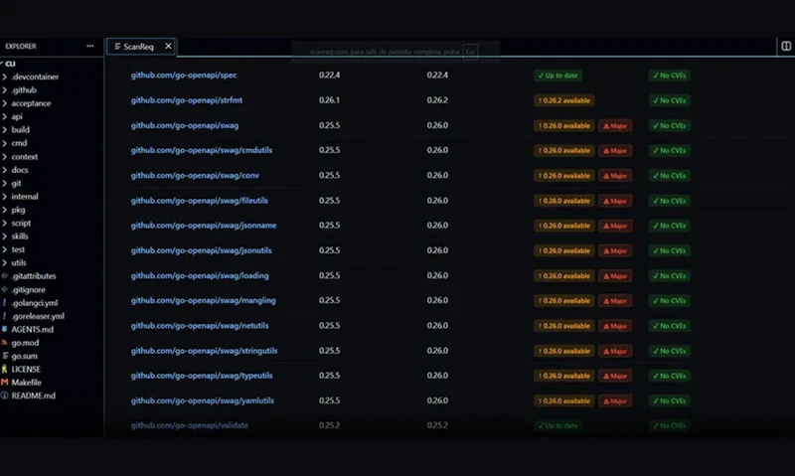Open the go-openapi/swag/typeutils link
Image resolution: width=795 pixels, height=476 pixels.
(x=202, y=377)
